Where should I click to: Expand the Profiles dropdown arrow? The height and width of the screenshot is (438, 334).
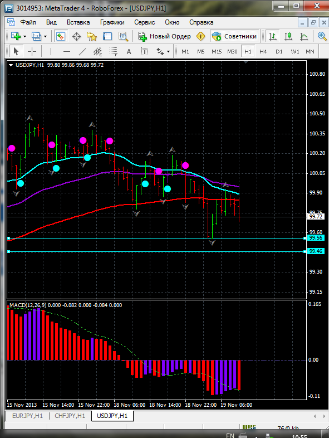click(46, 36)
